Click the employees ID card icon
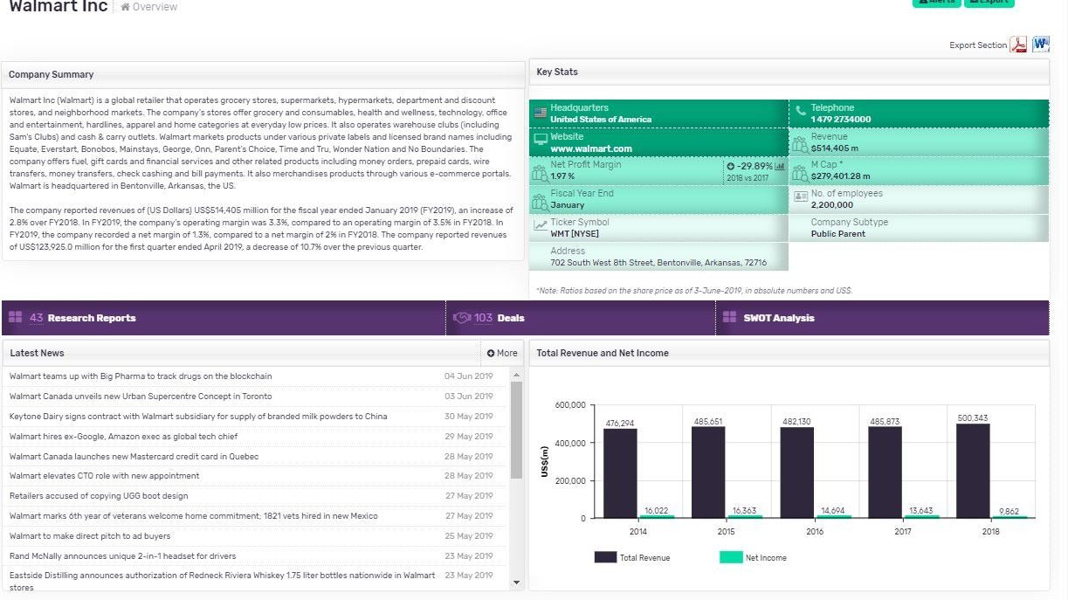The height and width of the screenshot is (600, 1068). click(801, 197)
